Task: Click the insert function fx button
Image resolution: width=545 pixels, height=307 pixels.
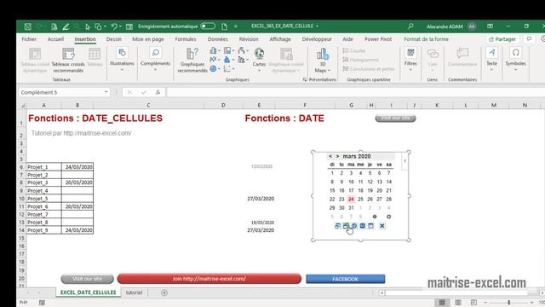Action: tap(158, 92)
